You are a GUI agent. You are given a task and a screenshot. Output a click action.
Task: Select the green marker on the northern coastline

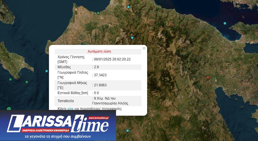[x=98, y=13]
